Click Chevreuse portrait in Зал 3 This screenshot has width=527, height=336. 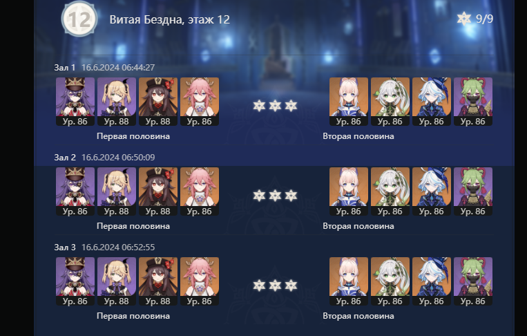(x=75, y=281)
